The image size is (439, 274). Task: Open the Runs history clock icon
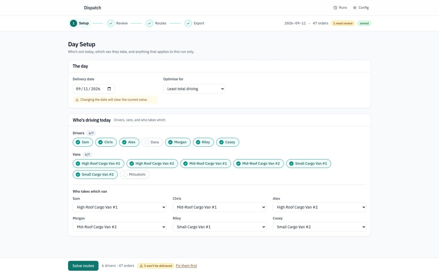click(335, 8)
